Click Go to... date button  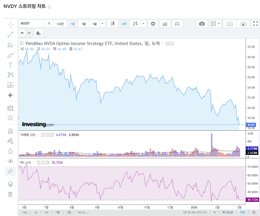click(x=83, y=212)
